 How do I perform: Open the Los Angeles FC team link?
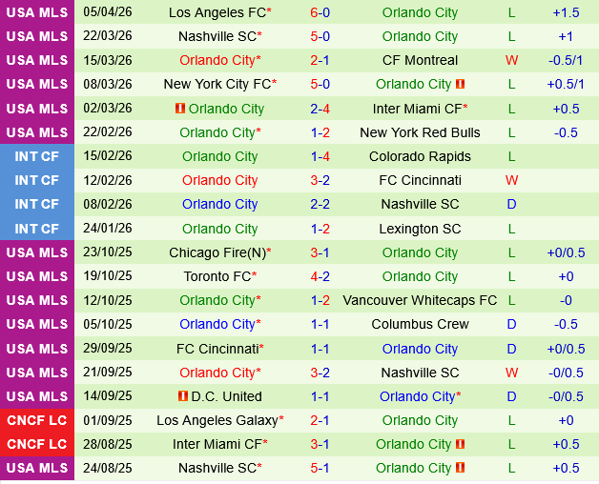click(x=217, y=12)
